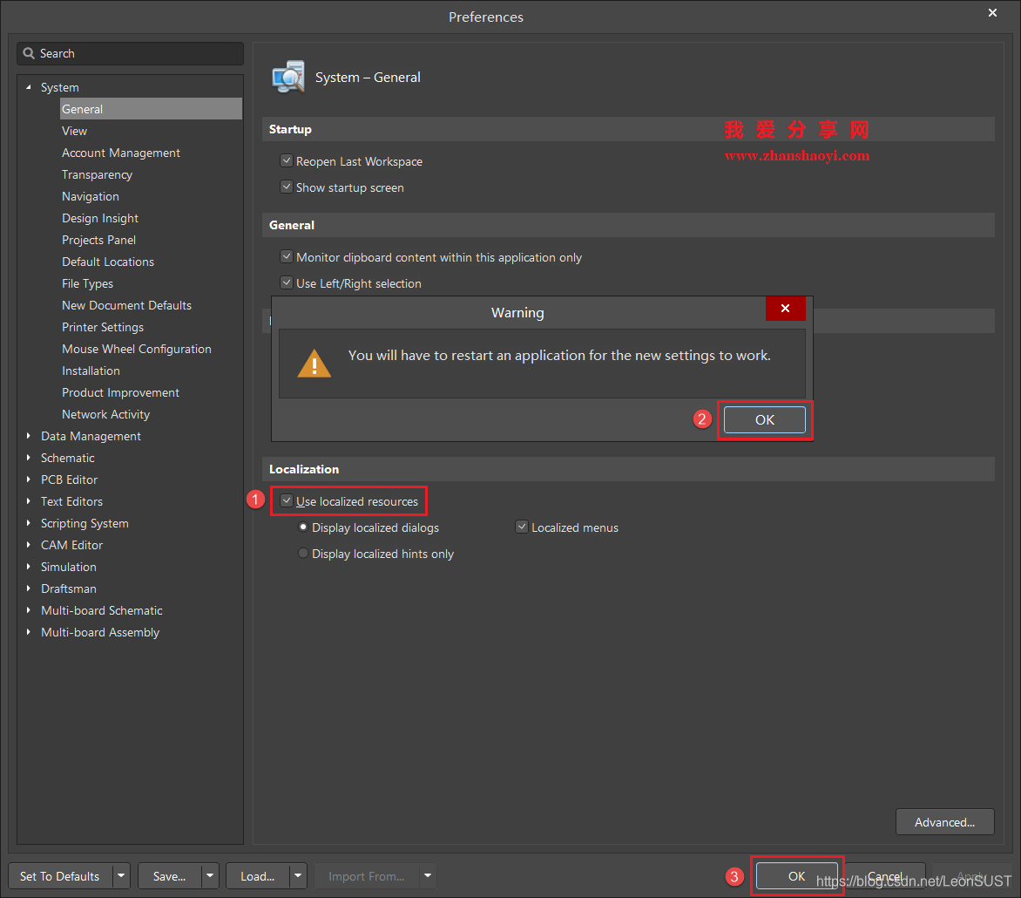Click the search magnifier icon
Screen dimensions: 1021x898
click(x=29, y=53)
